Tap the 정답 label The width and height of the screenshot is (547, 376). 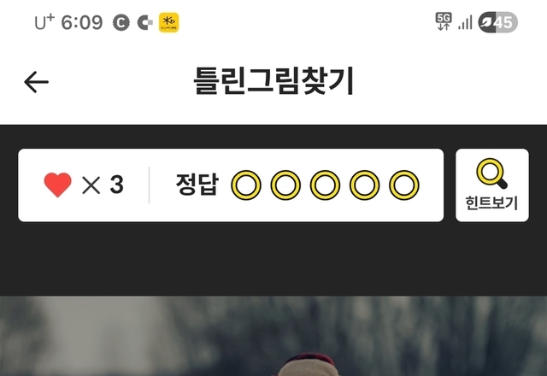tap(197, 185)
